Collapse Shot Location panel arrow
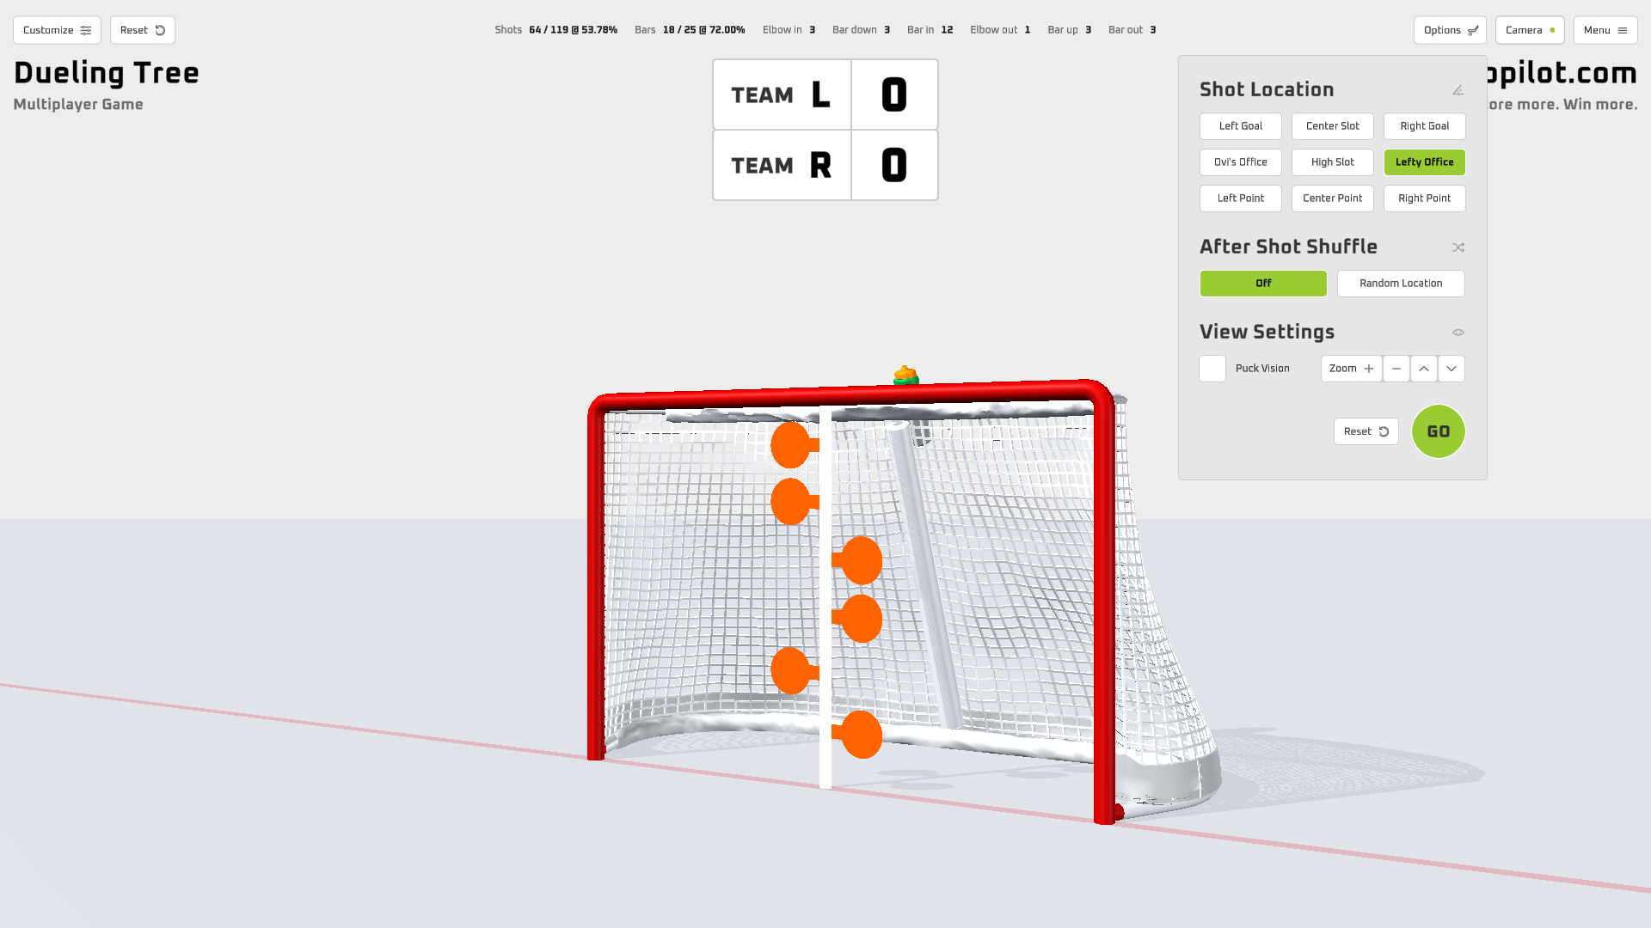The image size is (1651, 928). coord(1458,89)
